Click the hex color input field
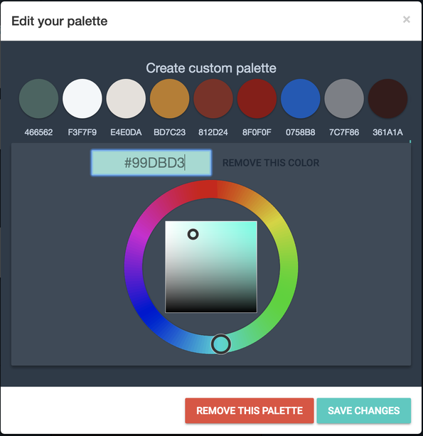The width and height of the screenshot is (423, 436). coord(151,163)
